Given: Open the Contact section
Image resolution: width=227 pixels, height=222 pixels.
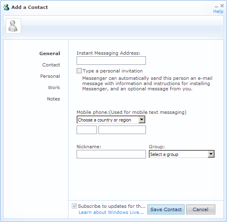Looking at the screenshot, I should (51, 65).
